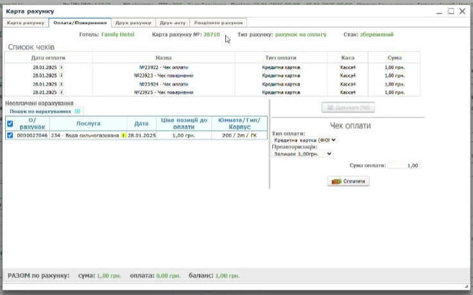
Task: Switch to the 'Карта рахунку' tab
Action: coord(26,23)
